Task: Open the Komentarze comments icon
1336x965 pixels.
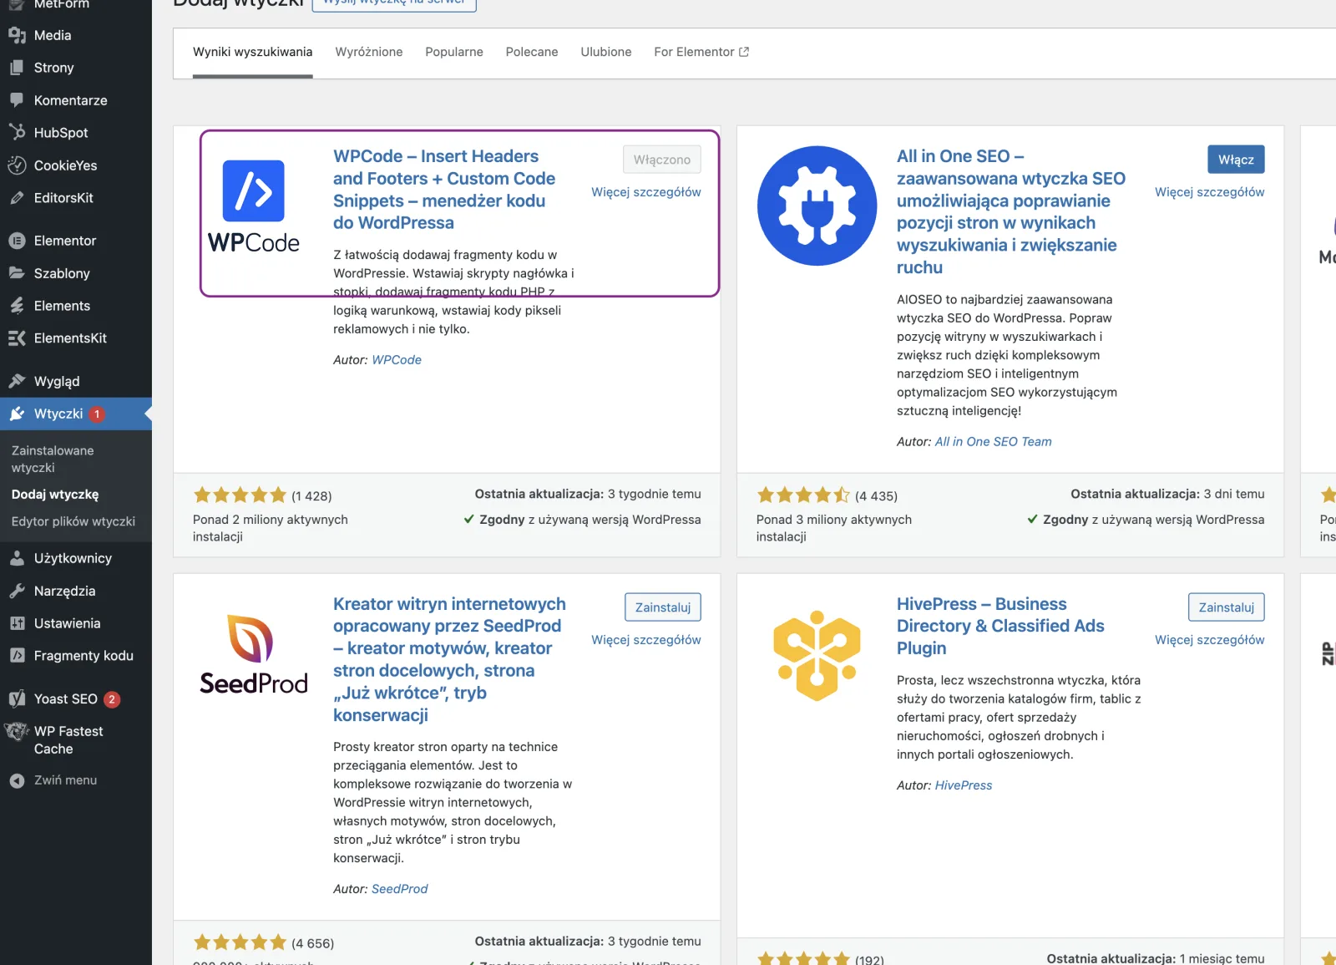Action: pyautogui.click(x=17, y=100)
